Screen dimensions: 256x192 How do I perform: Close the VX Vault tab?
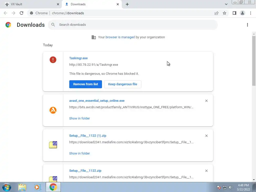pyautogui.click(x=58, y=4)
